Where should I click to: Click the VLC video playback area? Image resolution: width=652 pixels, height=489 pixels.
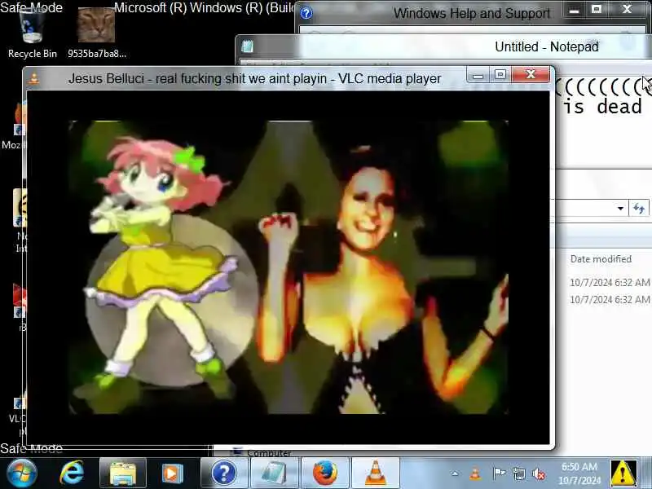click(289, 267)
